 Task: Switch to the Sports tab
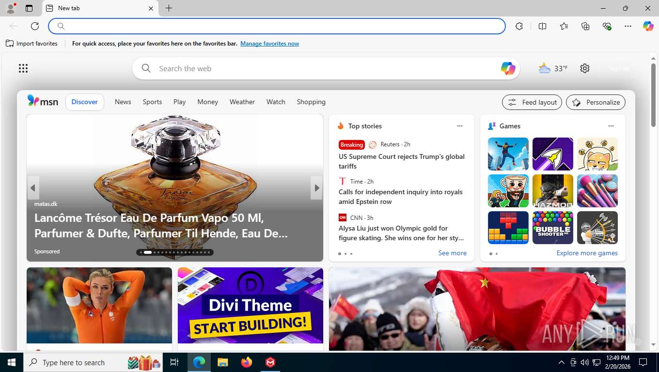pyautogui.click(x=152, y=102)
